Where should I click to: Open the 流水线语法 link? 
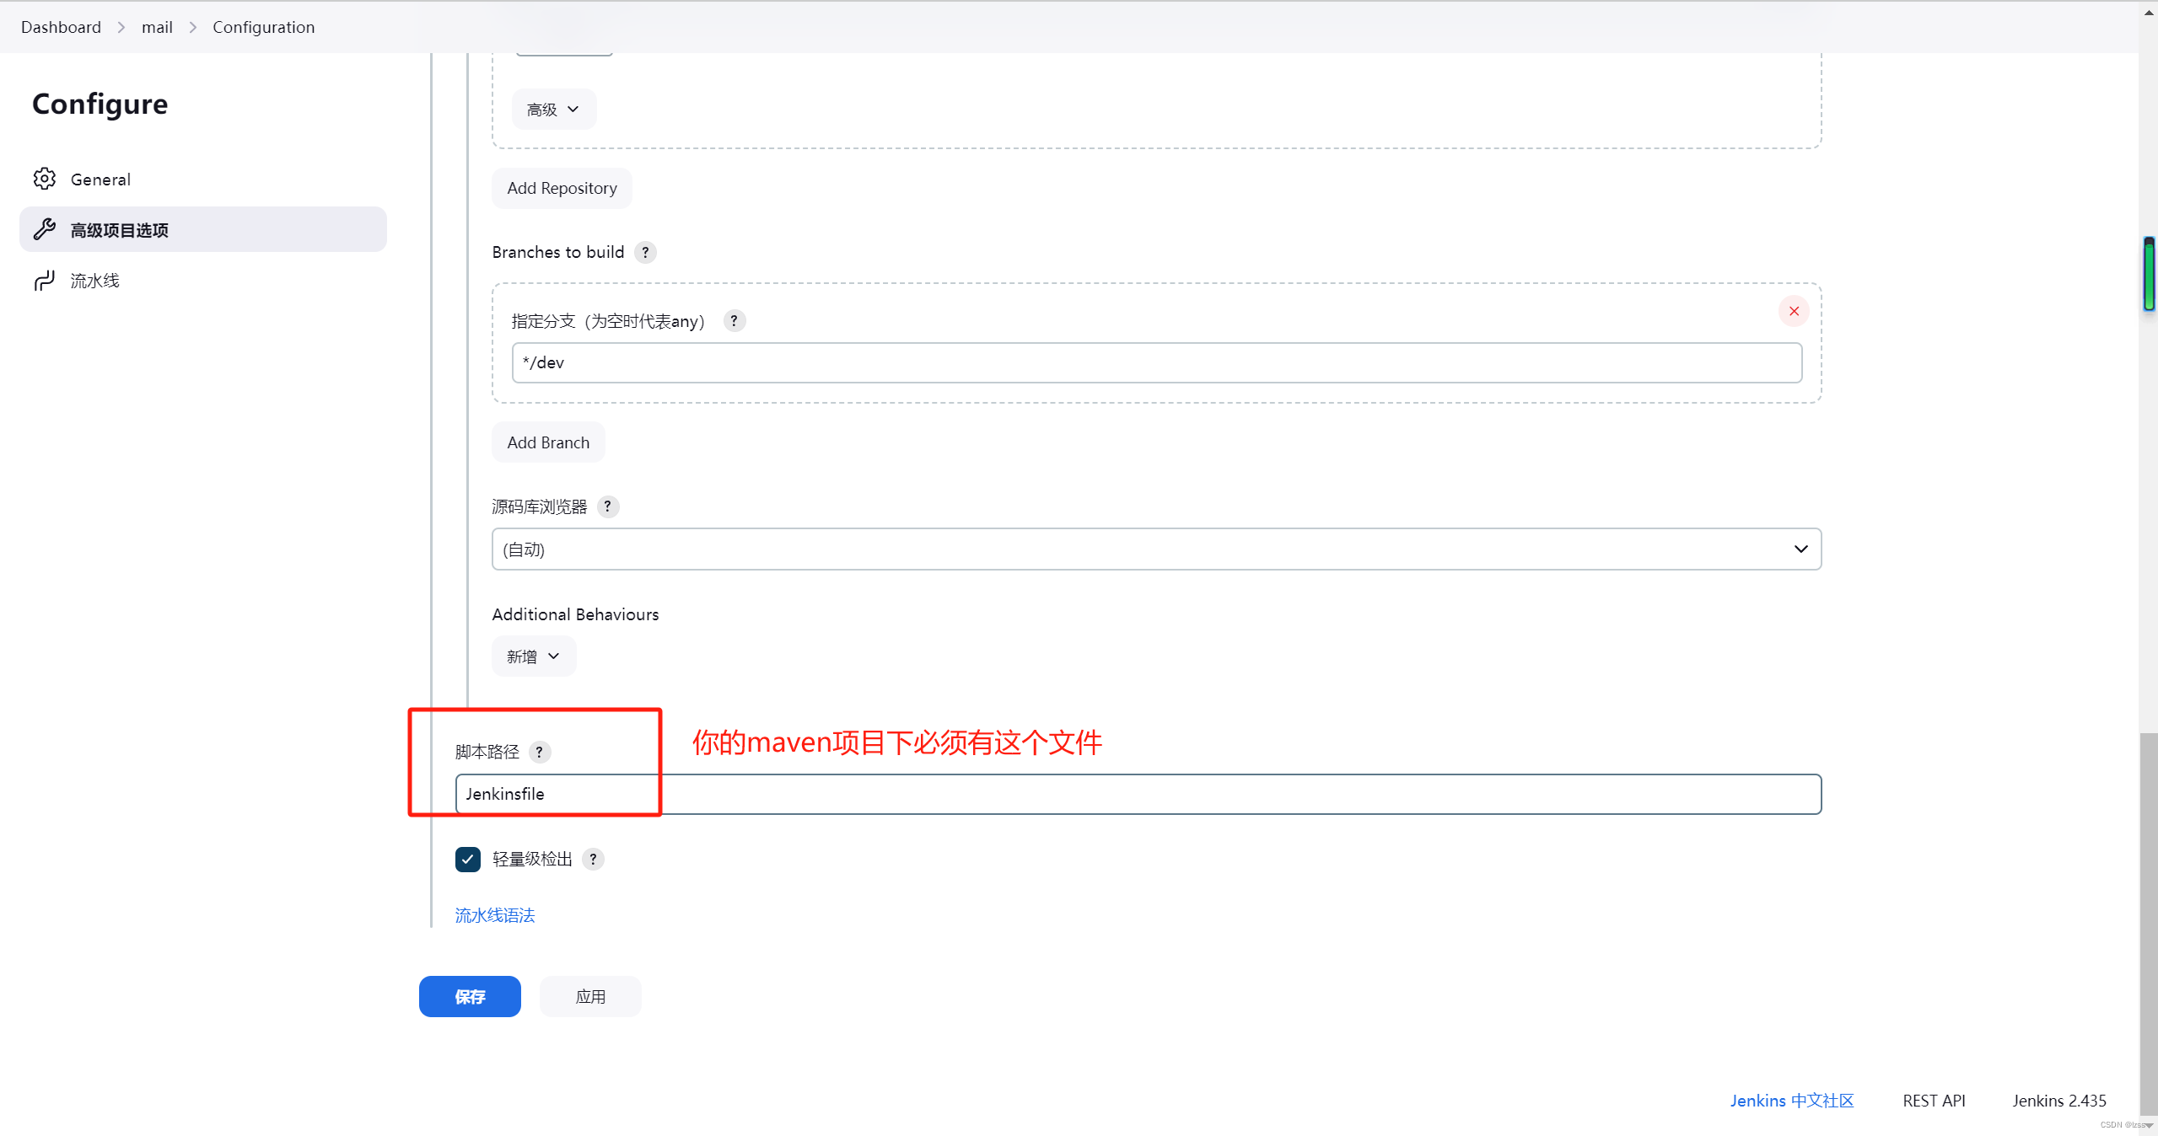(x=495, y=915)
